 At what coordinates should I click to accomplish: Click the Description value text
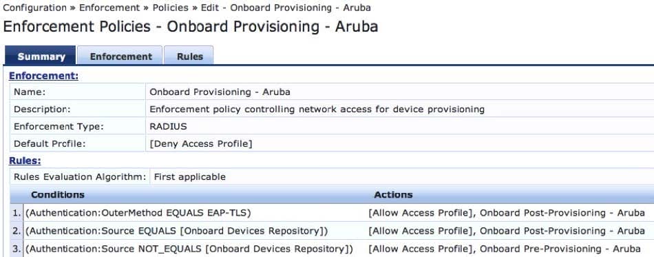pyautogui.click(x=317, y=110)
